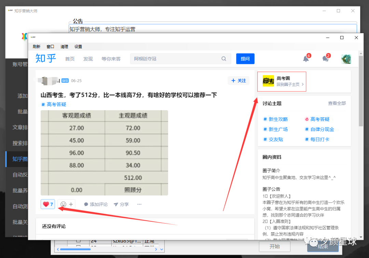369x258 pixels.
Task: Click the browser window vertical scrollbar
Action: [361, 91]
